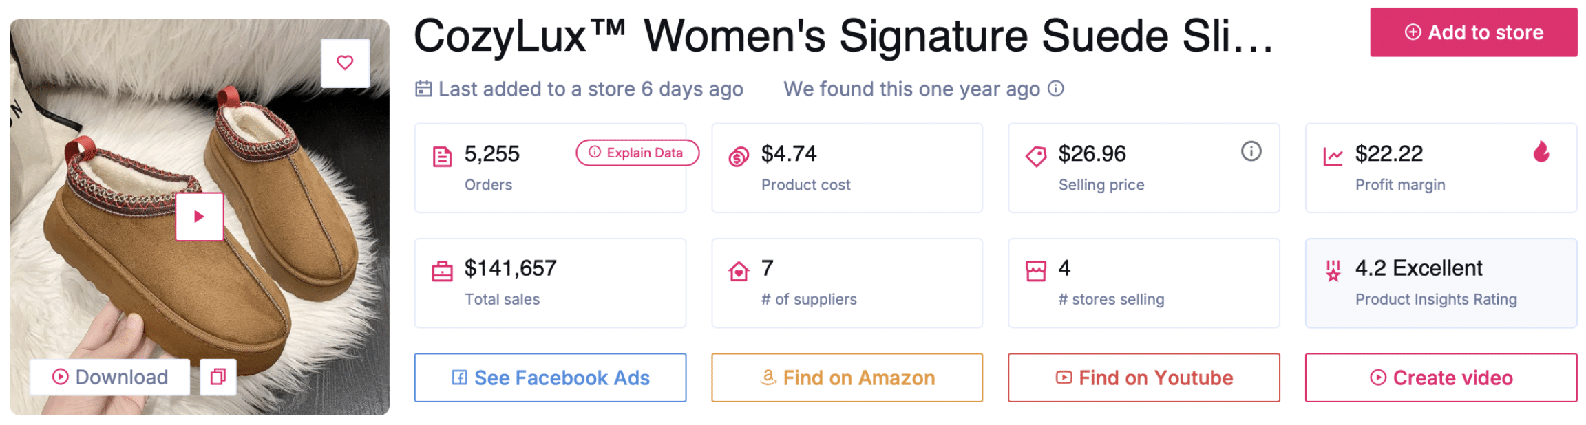Click the heart favorite icon on product image
Viewport: 1586px width, 425px height.
(345, 63)
